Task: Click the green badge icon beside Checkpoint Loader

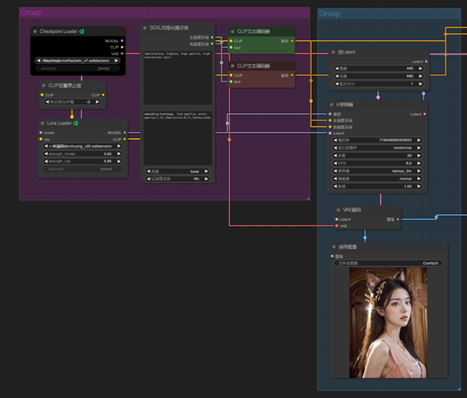Action: click(x=82, y=31)
